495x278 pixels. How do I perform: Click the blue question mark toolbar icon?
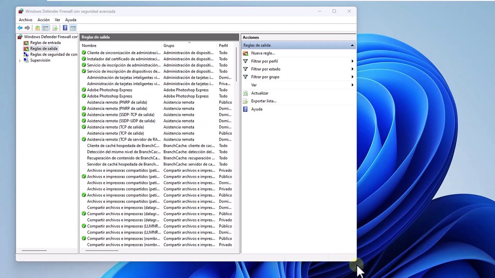pyautogui.click(x=65, y=28)
